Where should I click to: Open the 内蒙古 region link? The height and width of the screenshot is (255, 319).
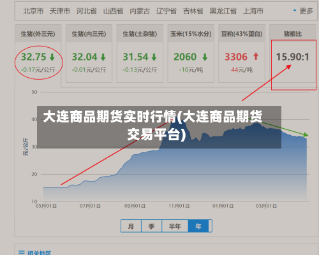tap(140, 11)
